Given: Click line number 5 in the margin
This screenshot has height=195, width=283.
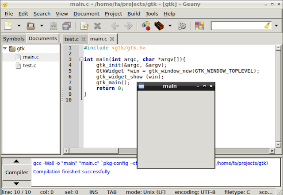Looking at the screenshot, I should (70, 71).
